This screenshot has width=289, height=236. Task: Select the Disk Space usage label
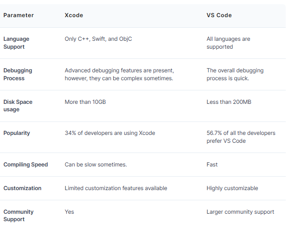18,106
